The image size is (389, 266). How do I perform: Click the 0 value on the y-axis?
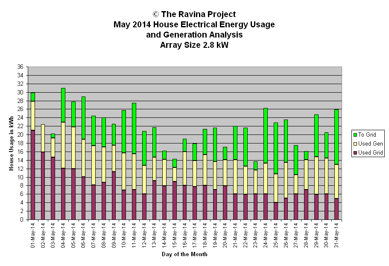tap(22, 220)
